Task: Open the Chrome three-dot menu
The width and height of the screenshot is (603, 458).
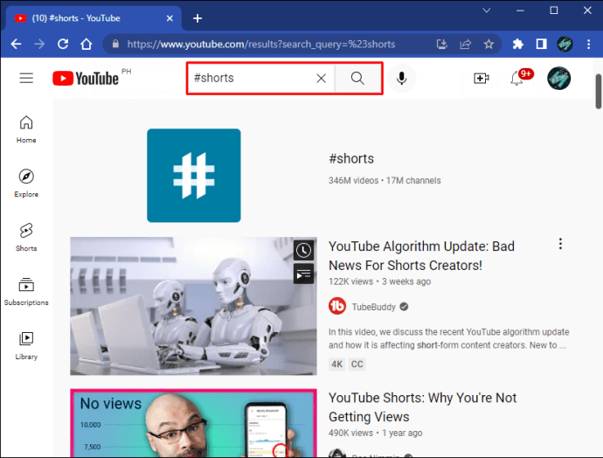Action: tap(589, 45)
